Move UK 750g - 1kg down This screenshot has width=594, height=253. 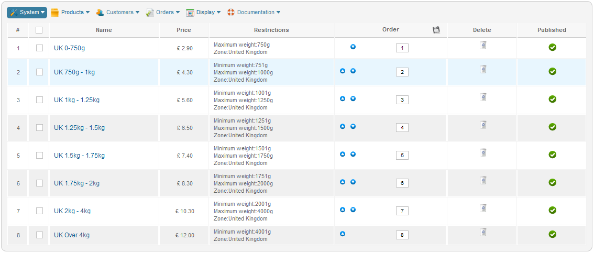click(x=353, y=71)
